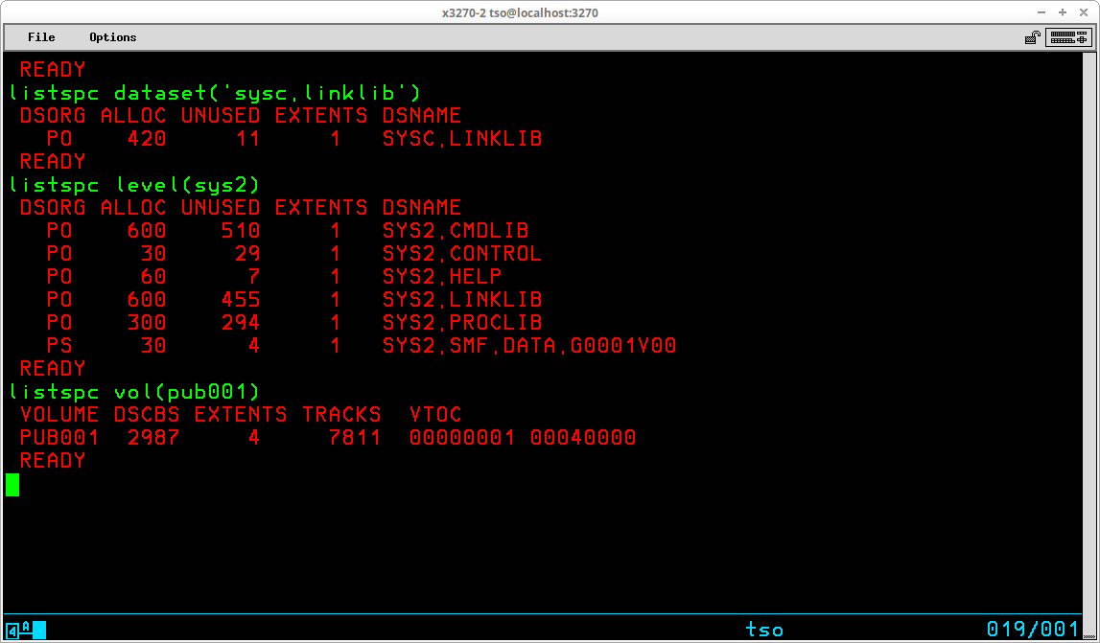Click the UNUSED value 455 for SYS2.LINKLIB
Screen dimensions: 1100x643
tap(241, 299)
